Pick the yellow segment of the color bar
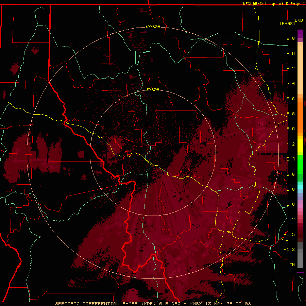The height and width of the screenshot is (306, 306). 300,146
